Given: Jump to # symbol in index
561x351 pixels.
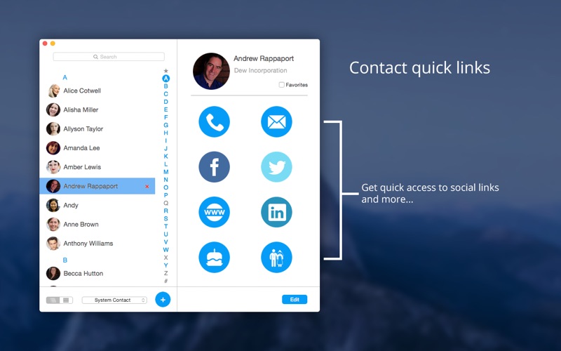Looking at the screenshot, I should coord(165,281).
